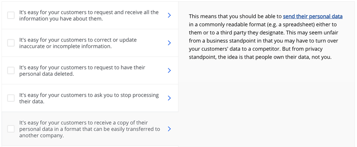
Task: Tick the checkbox for transferring data to another company
Action: tap(11, 129)
